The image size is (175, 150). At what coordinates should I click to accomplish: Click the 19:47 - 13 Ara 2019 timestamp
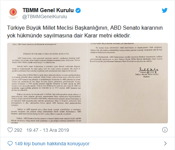pos(47,130)
